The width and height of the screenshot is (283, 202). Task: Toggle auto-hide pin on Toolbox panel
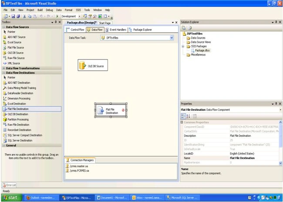[x=56, y=22]
